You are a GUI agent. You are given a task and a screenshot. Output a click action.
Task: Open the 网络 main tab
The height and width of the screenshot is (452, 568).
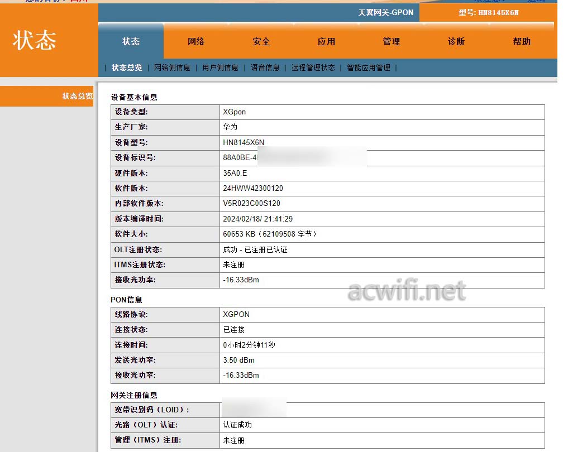click(196, 41)
